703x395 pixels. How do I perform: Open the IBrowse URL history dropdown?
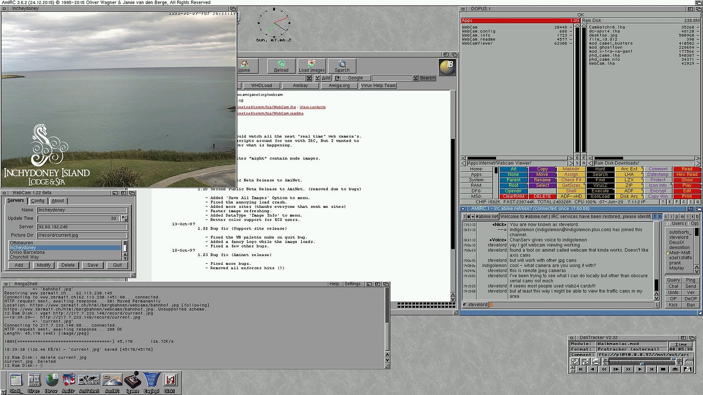point(309,78)
